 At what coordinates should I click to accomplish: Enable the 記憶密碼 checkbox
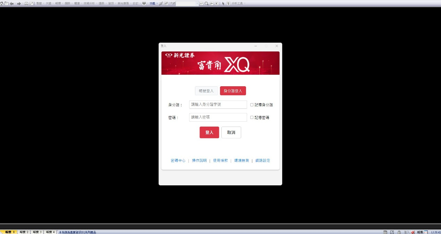tap(252, 118)
